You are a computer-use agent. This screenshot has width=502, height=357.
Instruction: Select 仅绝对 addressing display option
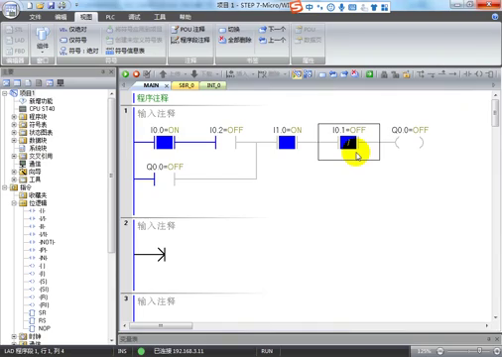[73, 30]
